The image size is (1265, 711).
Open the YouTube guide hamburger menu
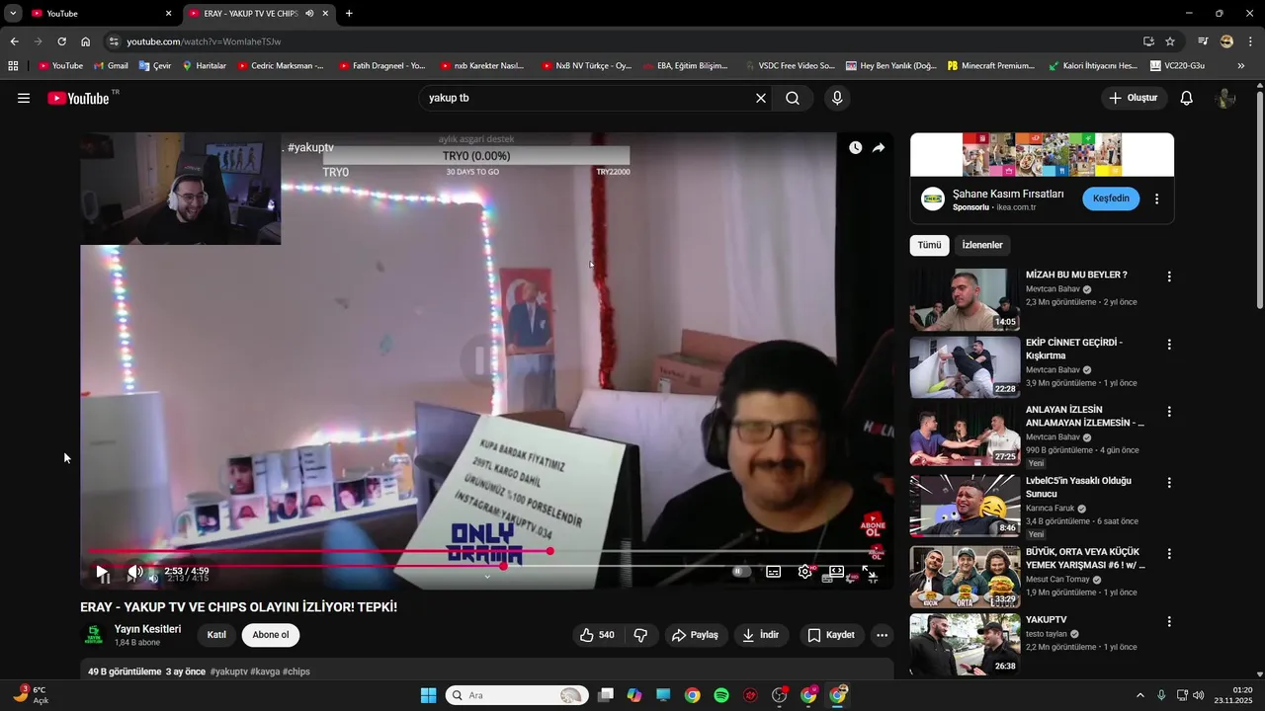click(x=24, y=98)
